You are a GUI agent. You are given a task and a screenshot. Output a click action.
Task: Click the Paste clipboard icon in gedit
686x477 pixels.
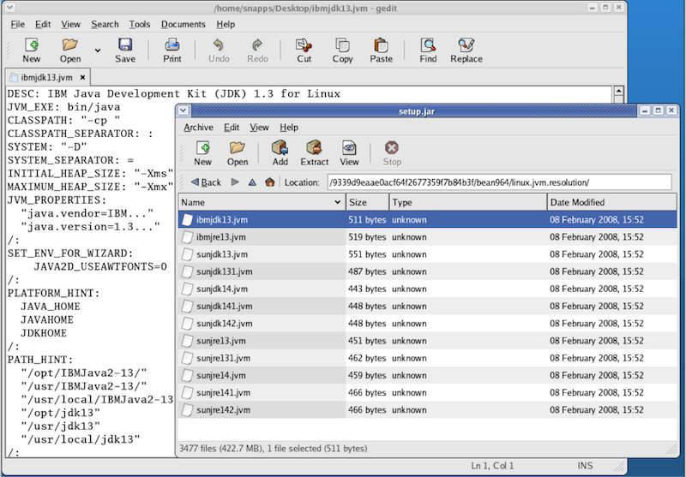tap(381, 45)
